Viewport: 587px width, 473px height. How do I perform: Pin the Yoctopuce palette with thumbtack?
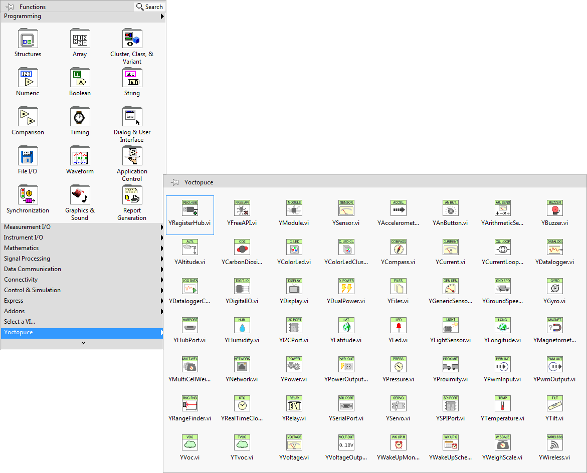(x=175, y=182)
